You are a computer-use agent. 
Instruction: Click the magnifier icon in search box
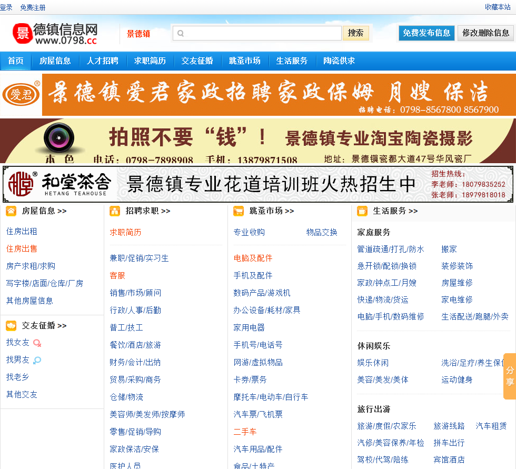coord(181,33)
